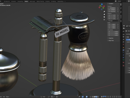This screenshot has width=130, height=98.
Task: Open the checkered Texture properties tab icon
Action: coord(123,66)
